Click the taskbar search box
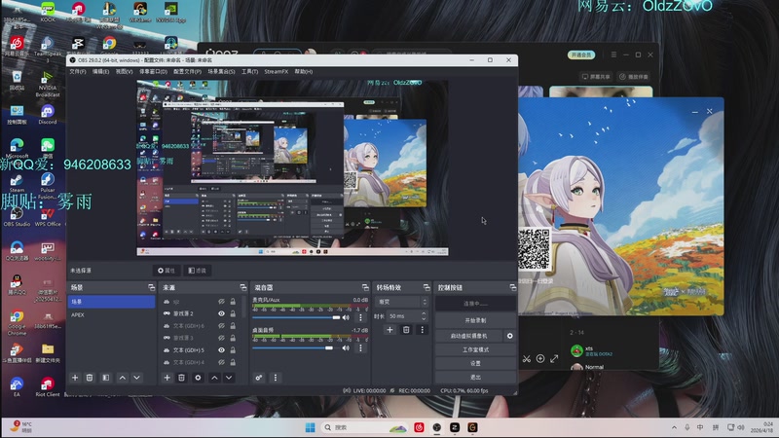This screenshot has width=779, height=438. tap(363, 427)
